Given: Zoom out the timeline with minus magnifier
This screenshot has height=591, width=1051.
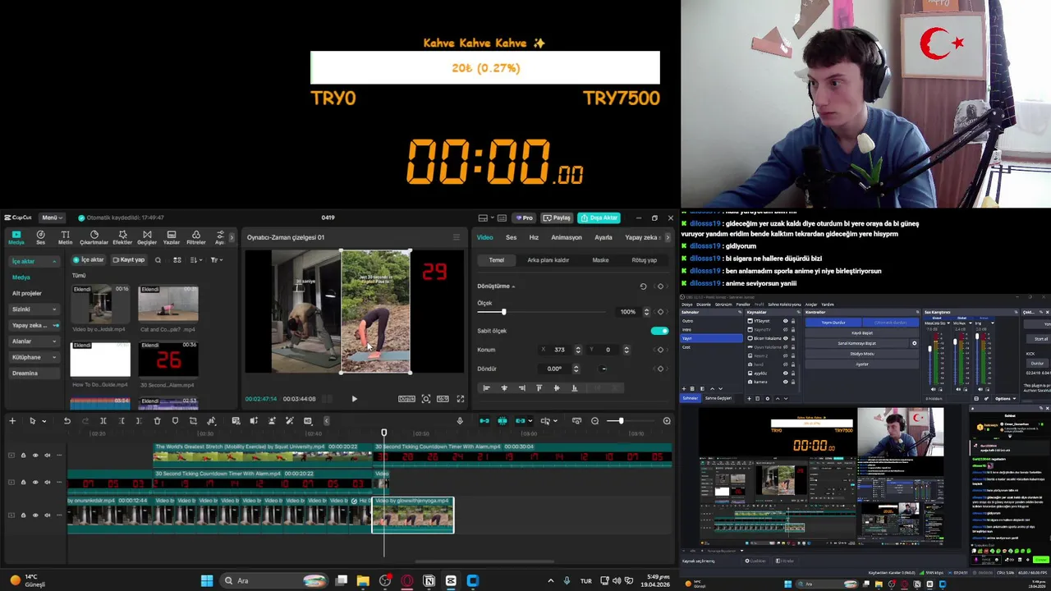Looking at the screenshot, I should [x=595, y=421].
